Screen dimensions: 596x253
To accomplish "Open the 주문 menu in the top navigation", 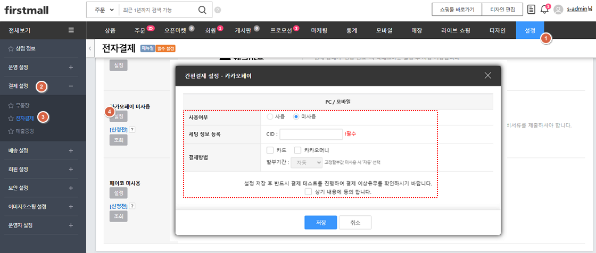I will click(x=140, y=30).
